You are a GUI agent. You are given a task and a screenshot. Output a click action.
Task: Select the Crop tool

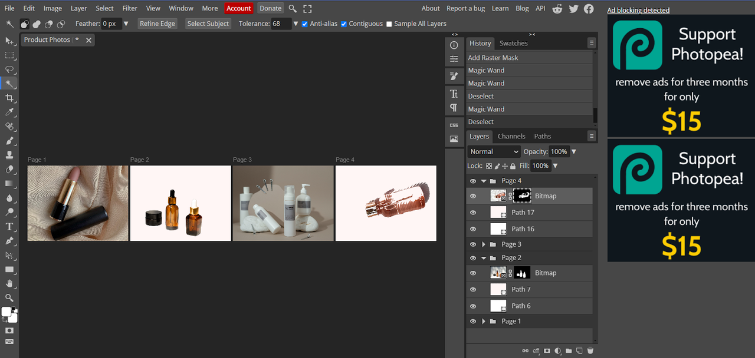(x=9, y=98)
